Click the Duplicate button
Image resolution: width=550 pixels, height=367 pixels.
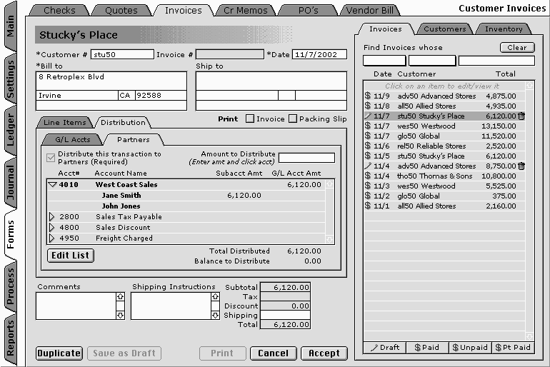[x=59, y=353]
